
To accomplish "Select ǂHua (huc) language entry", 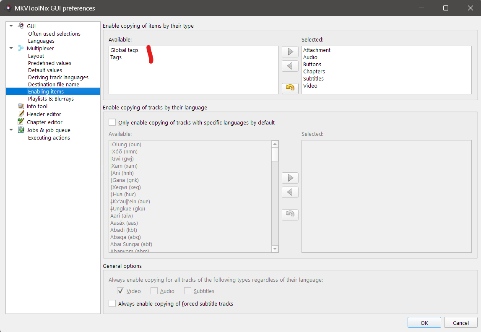I will [123, 195].
